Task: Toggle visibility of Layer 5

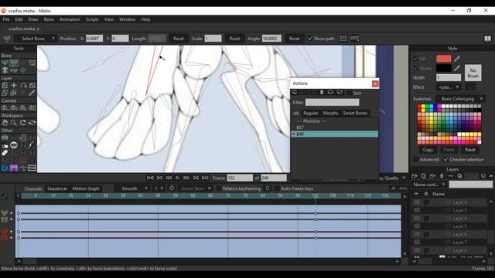Action: (x=417, y=210)
